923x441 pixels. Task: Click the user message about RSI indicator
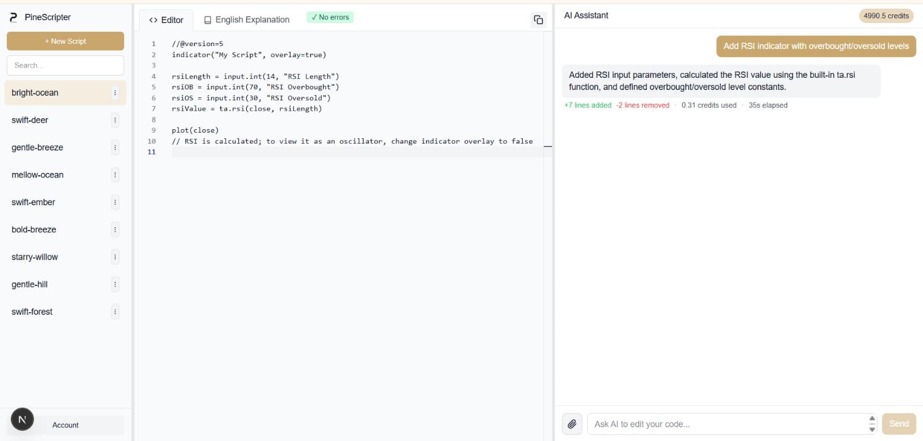(x=816, y=46)
